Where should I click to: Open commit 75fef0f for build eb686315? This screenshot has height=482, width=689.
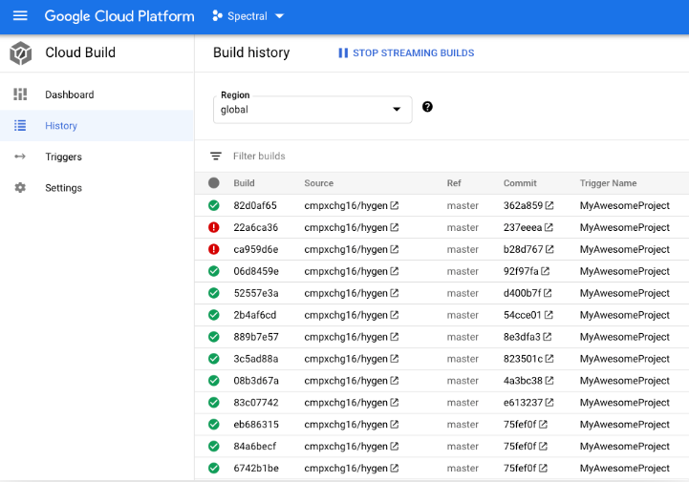tap(520, 425)
